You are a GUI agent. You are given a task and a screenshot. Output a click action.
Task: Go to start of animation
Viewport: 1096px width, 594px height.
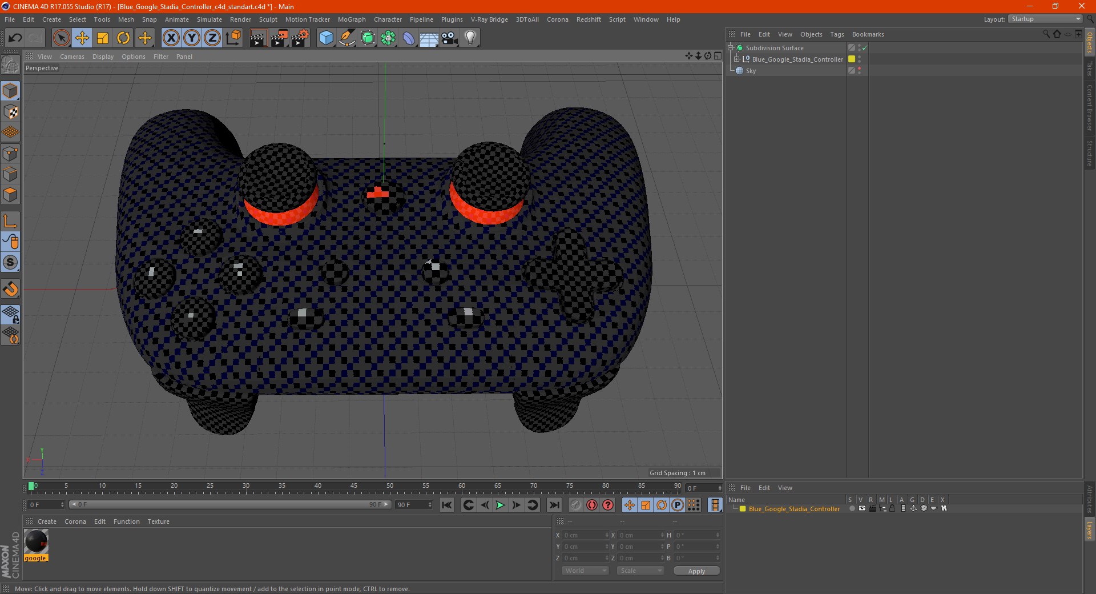tap(447, 505)
